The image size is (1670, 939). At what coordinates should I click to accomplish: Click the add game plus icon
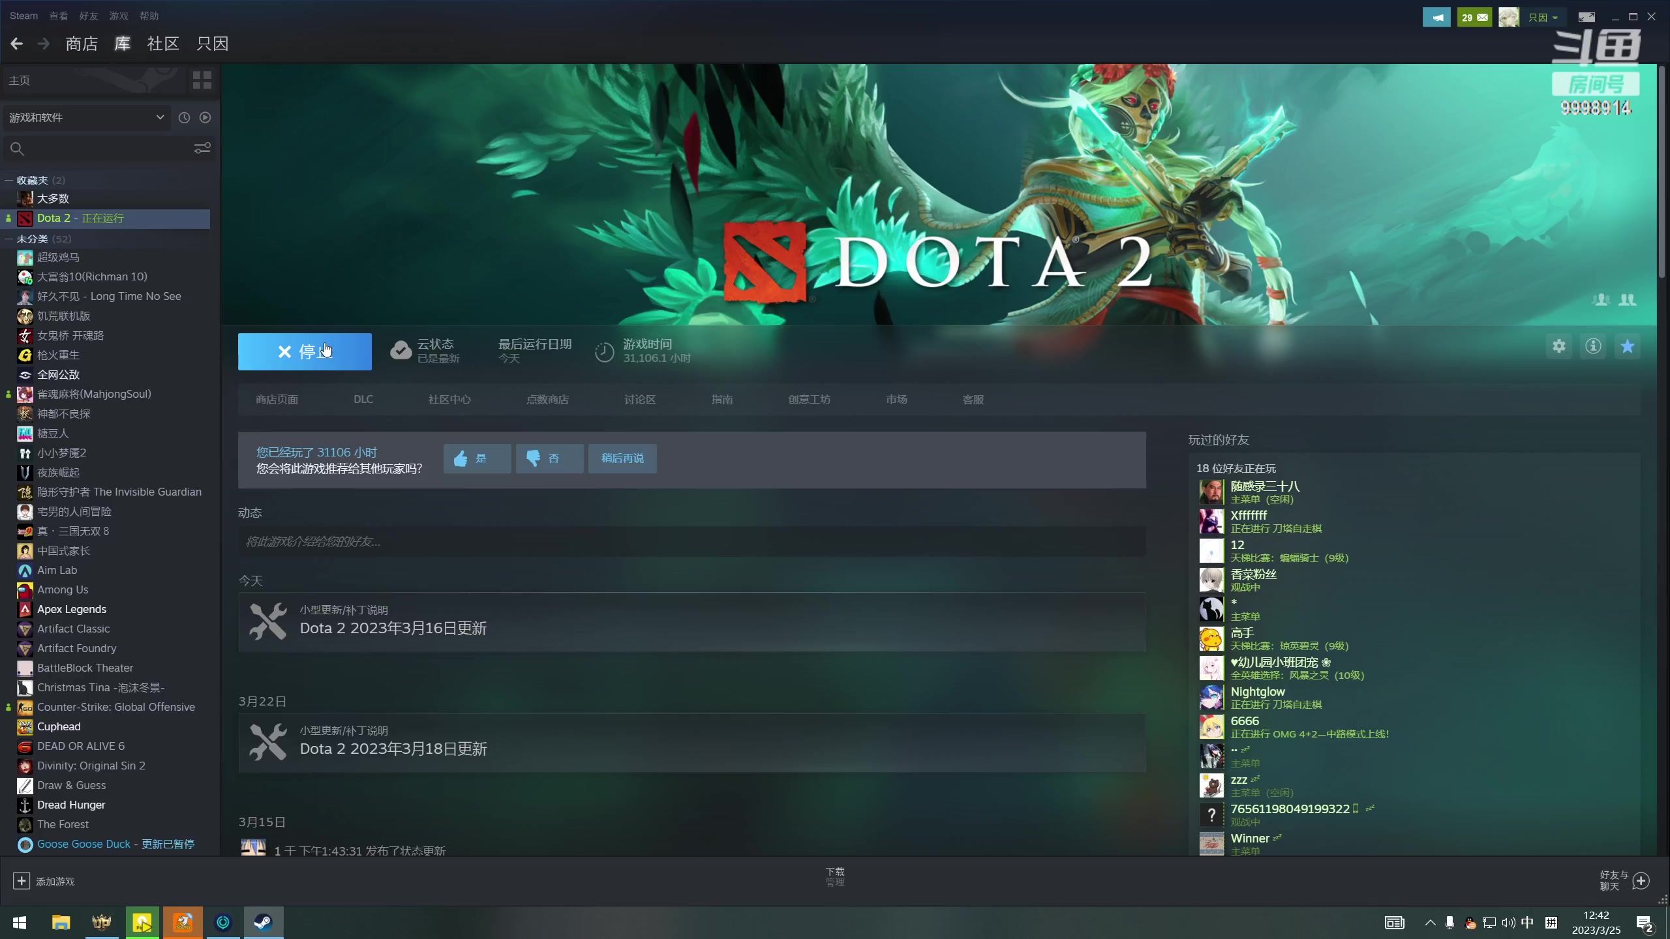[x=21, y=881]
